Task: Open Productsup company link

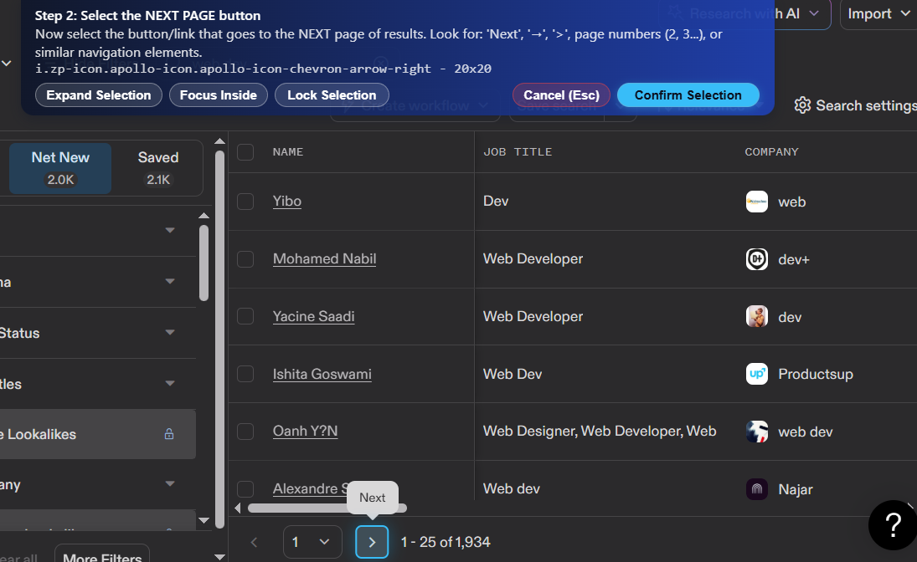Action: tap(815, 374)
